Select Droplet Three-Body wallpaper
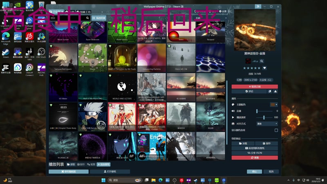The height and width of the screenshot is (184, 327). [x=63, y=117]
